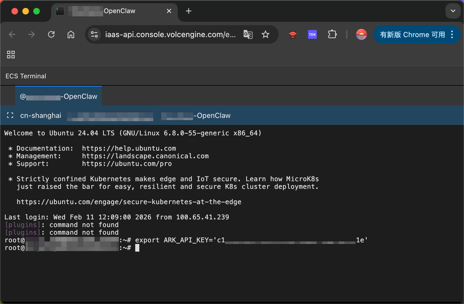Click the browser back arrow
This screenshot has height=304, width=464.
(x=12, y=34)
